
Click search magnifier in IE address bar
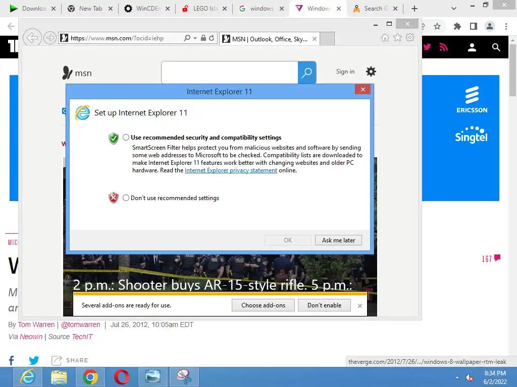pos(187,38)
